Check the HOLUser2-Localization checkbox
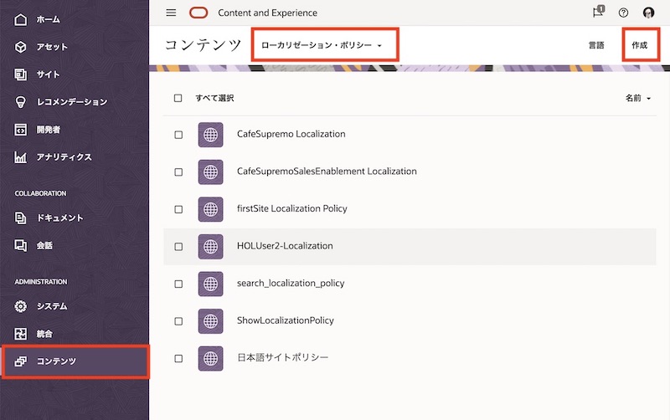 click(x=178, y=247)
